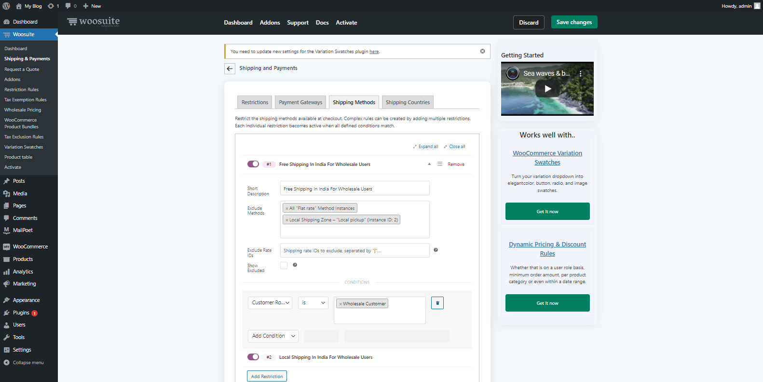Edit the Short Description field

tap(355, 189)
